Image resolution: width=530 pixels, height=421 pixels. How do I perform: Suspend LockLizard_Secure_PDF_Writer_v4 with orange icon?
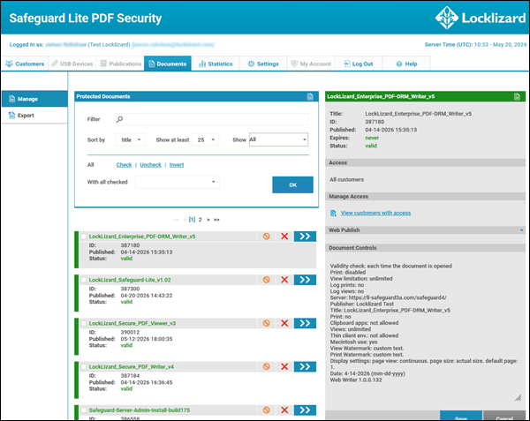[267, 366]
